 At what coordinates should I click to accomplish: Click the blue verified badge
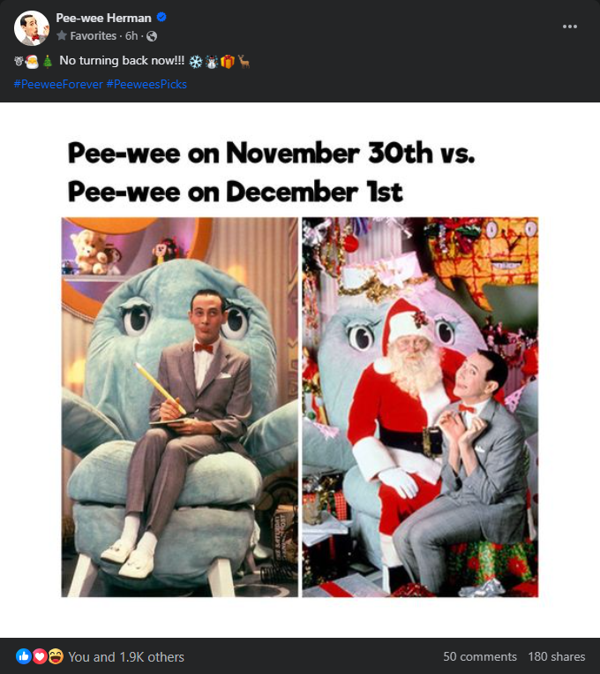coord(161,17)
